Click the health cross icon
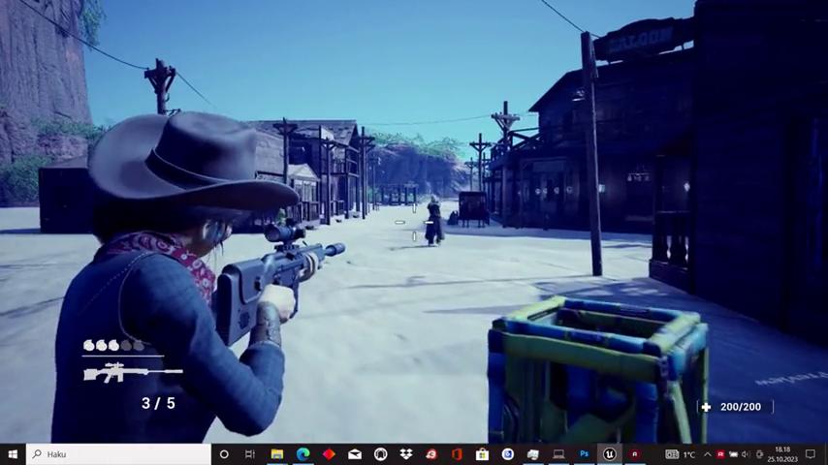This screenshot has width=828, height=465. (706, 407)
